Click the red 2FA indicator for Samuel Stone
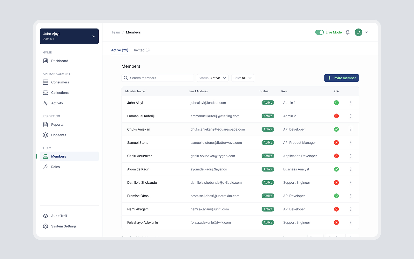Image resolution: width=414 pixels, height=259 pixels. tap(336, 142)
